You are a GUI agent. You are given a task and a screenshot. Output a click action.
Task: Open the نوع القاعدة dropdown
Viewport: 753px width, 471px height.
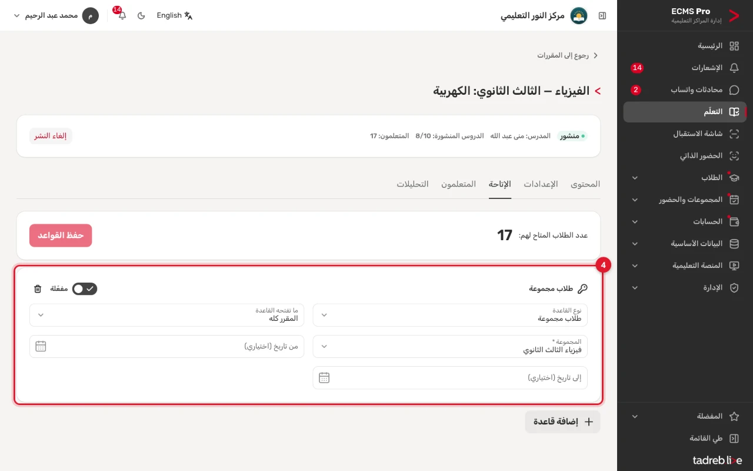(450, 315)
